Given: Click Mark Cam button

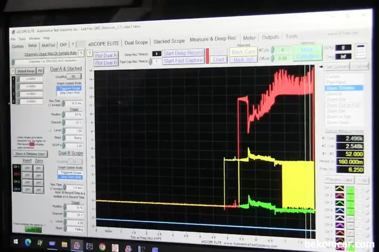Looking at the screenshot, I should [x=243, y=52].
